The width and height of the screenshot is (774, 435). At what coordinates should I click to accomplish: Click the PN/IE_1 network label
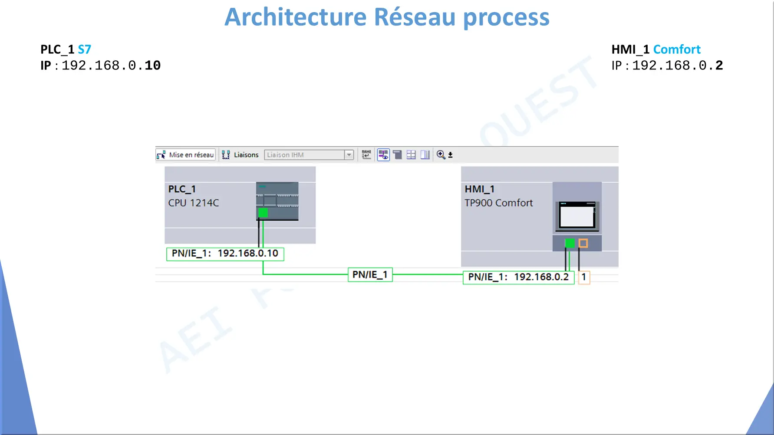click(x=370, y=275)
